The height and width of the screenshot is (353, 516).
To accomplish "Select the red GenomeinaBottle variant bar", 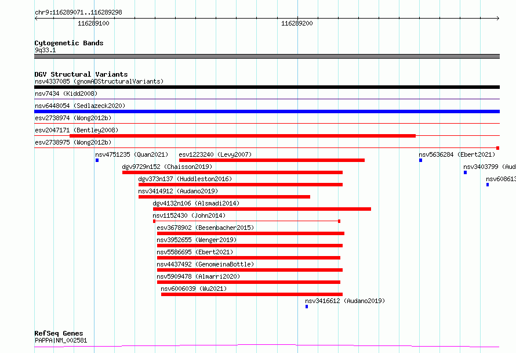I will (x=250, y=270).
